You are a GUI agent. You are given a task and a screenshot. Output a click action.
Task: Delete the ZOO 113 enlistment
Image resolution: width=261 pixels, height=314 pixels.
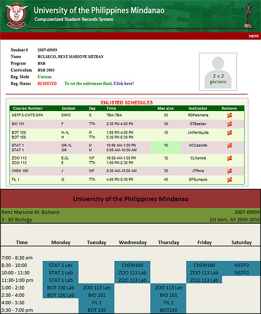click(x=229, y=158)
